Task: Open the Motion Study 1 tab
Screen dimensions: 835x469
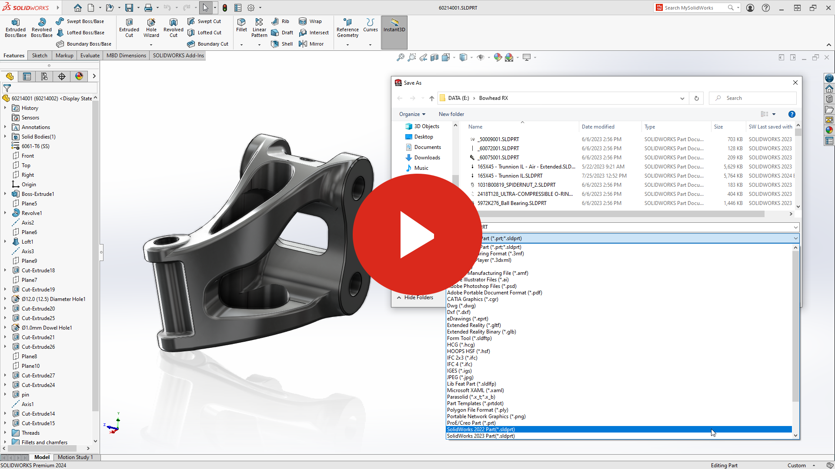Action: coord(75,457)
